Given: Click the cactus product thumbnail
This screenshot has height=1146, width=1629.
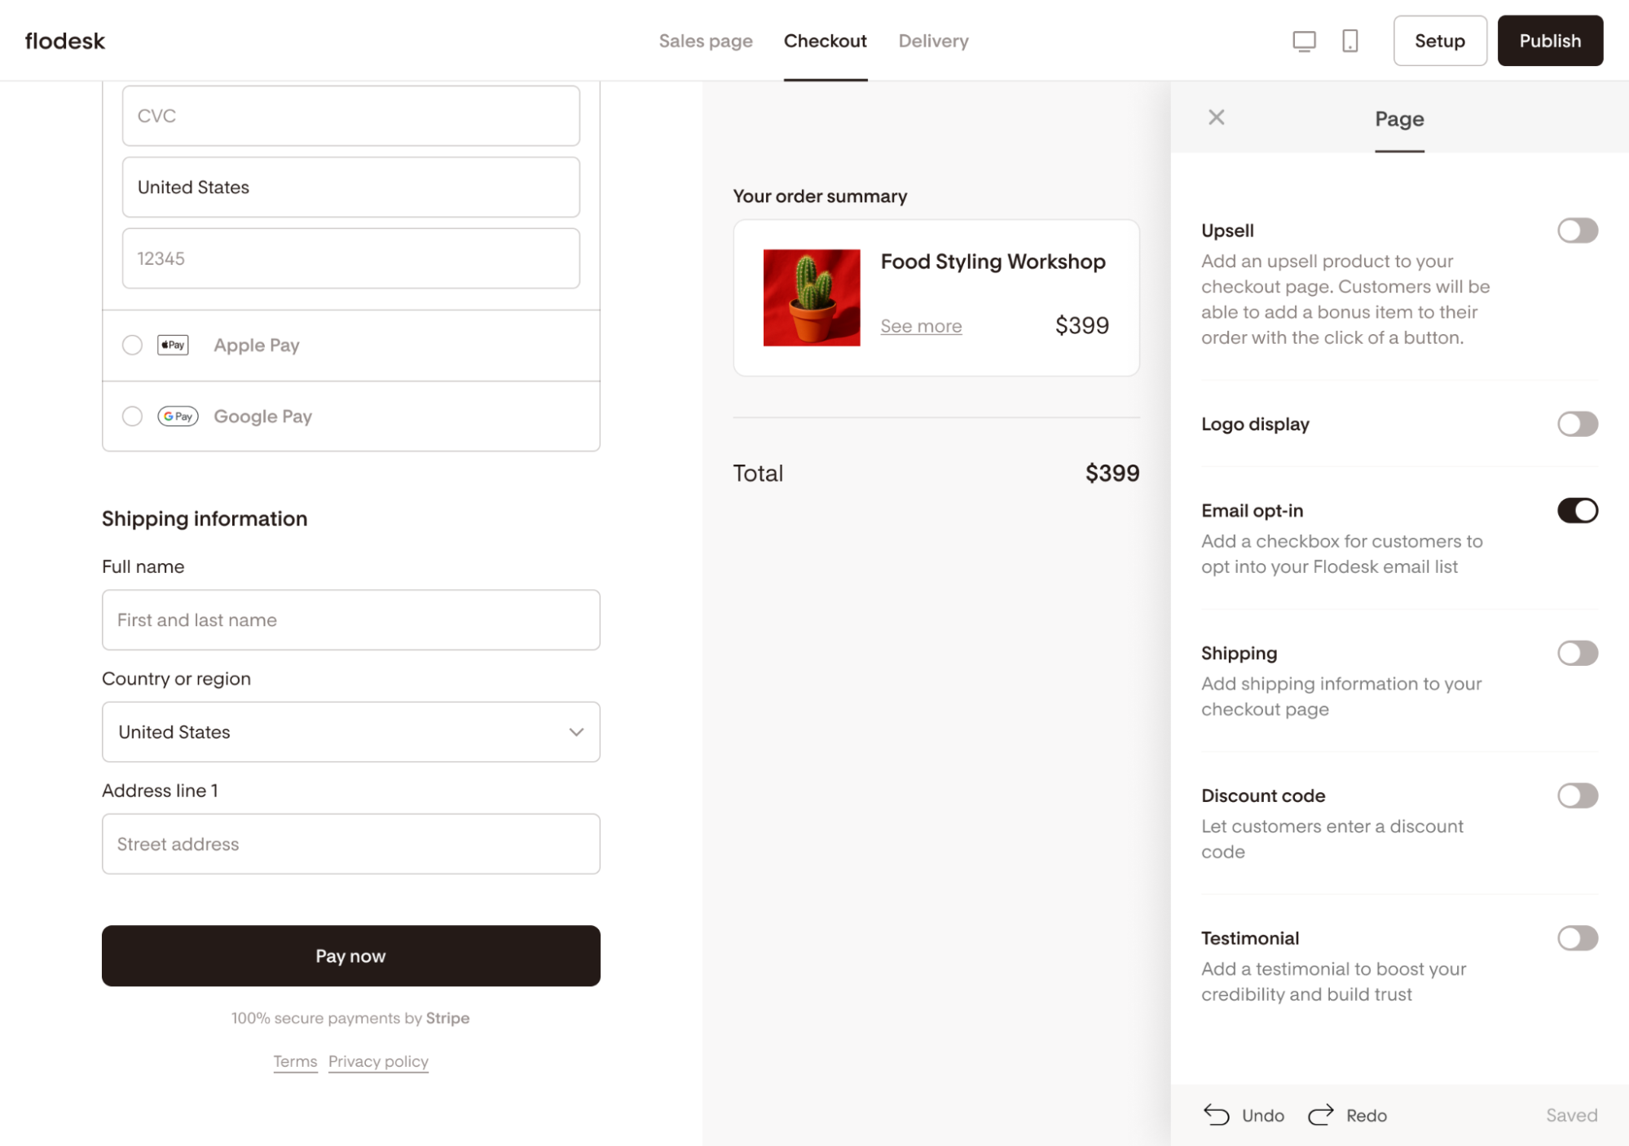Looking at the screenshot, I should [811, 298].
